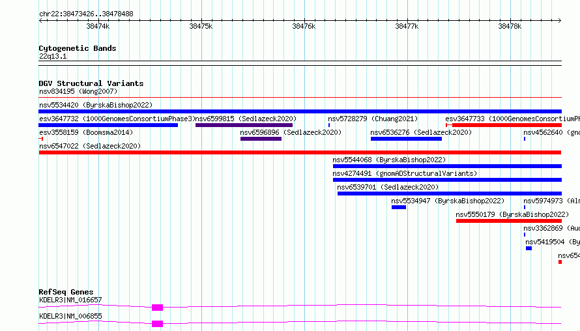Image resolution: width=580 pixels, height=331 pixels.
Task: Open the nsv5728279 (Chuang2021) label
Action: [373, 119]
